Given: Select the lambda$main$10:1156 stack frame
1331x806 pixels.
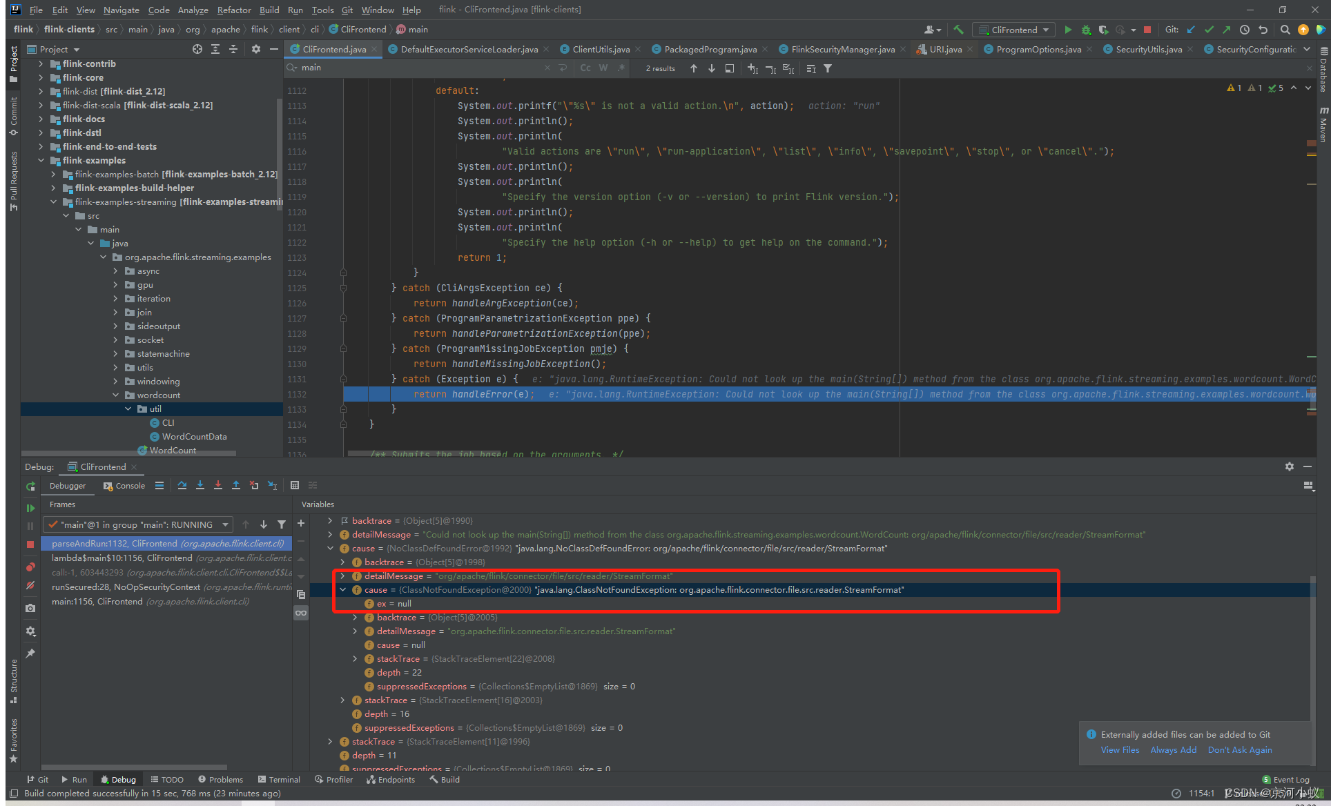Looking at the screenshot, I should click(x=166, y=558).
